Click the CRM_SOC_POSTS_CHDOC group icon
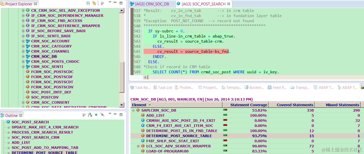This screenshot has height=154, width=364. pyautogui.click(x=28, y=62)
